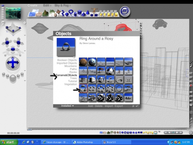
Task: Click the view control pyramid icon
Action: 13,28
